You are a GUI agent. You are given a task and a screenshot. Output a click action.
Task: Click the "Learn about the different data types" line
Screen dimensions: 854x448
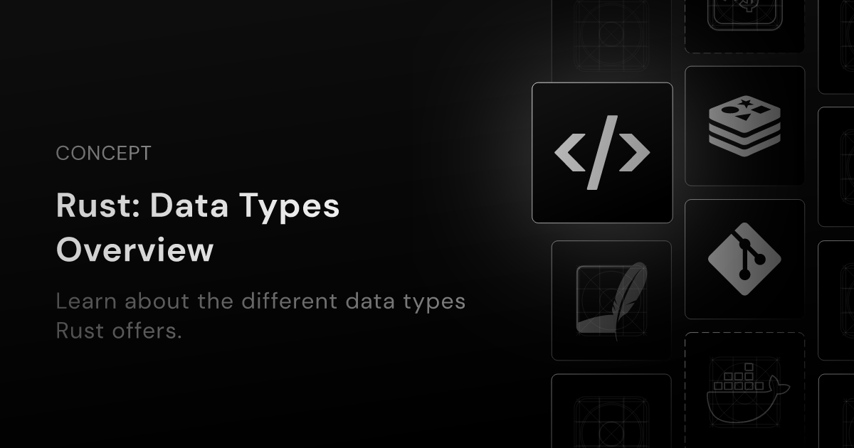coord(260,302)
